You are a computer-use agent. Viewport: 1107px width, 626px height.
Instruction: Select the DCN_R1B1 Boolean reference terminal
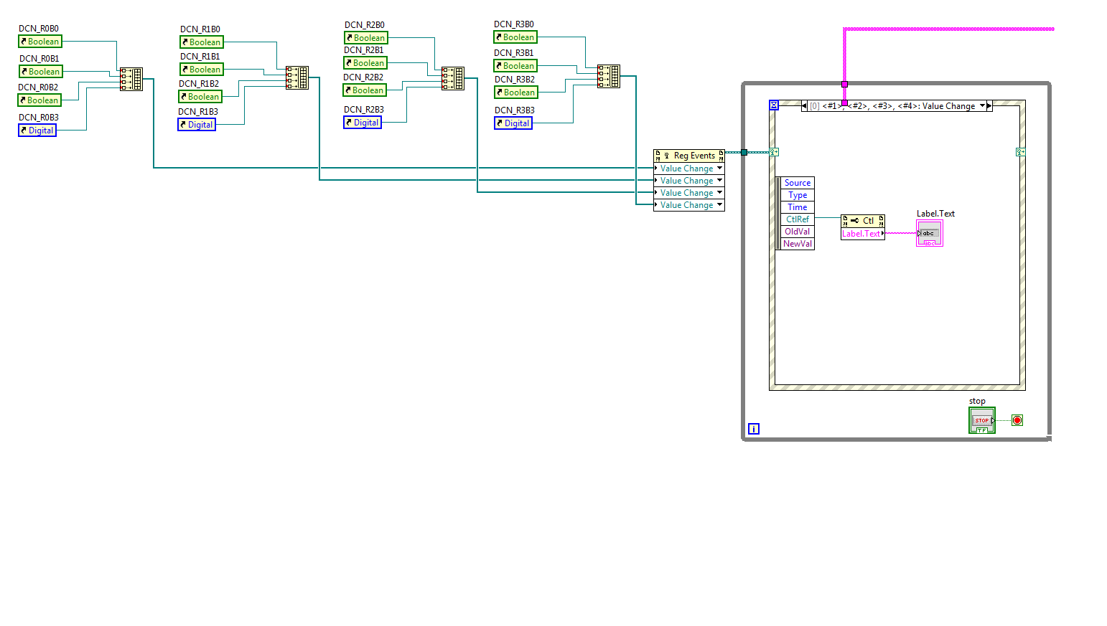click(x=202, y=70)
